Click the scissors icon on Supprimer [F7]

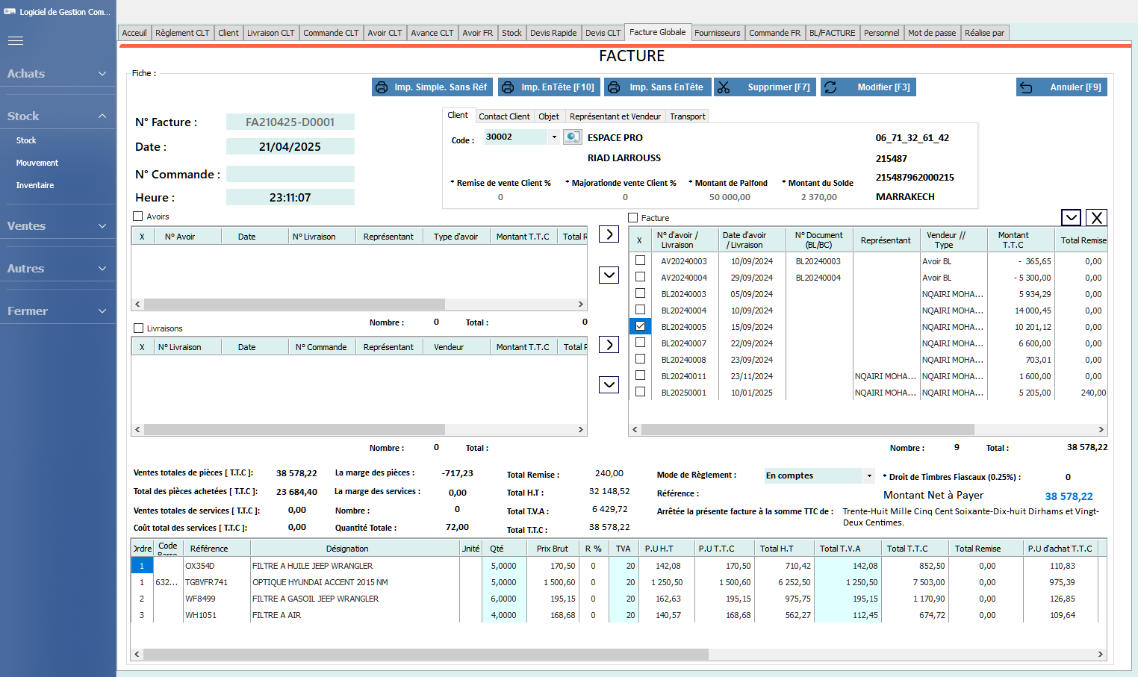point(724,87)
